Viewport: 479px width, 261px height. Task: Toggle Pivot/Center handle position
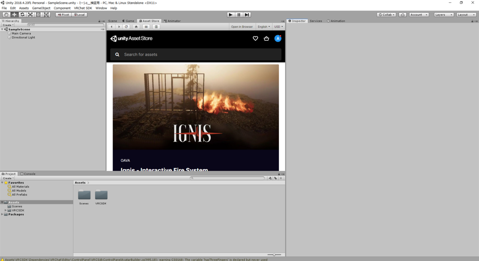[x=63, y=15]
